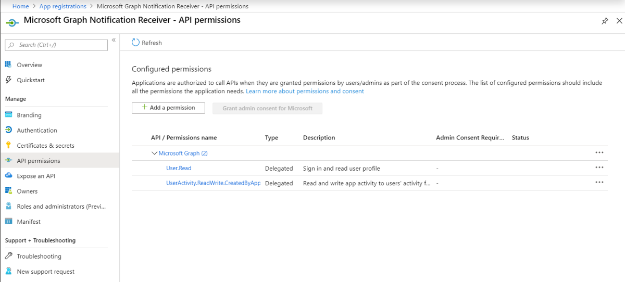Navigate to App registrations in the breadcrumb
The image size is (625, 282).
(63, 6)
